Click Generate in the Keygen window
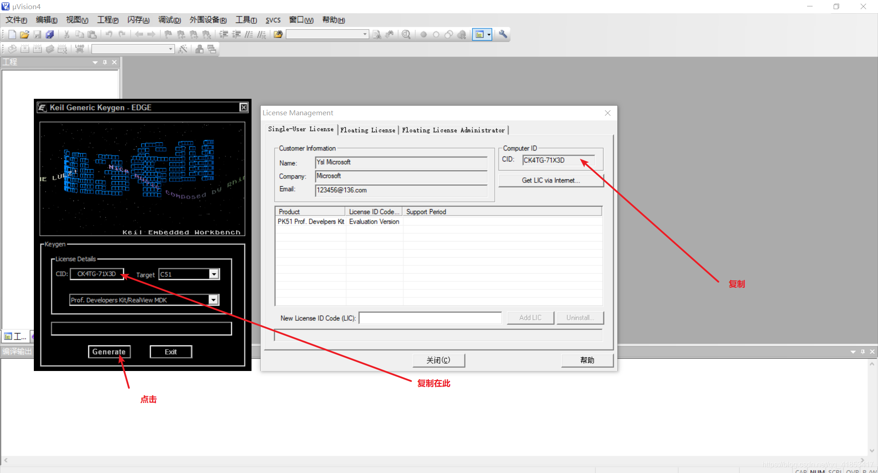 point(109,352)
